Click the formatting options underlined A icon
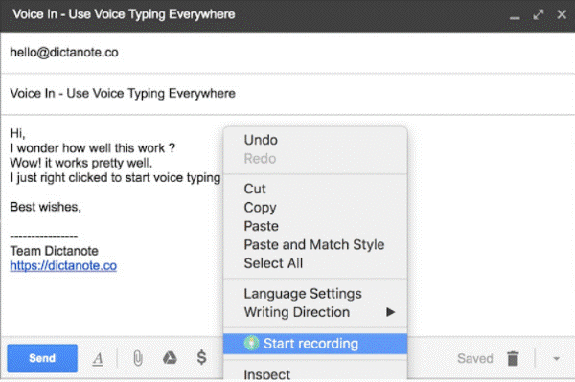 [x=98, y=359]
